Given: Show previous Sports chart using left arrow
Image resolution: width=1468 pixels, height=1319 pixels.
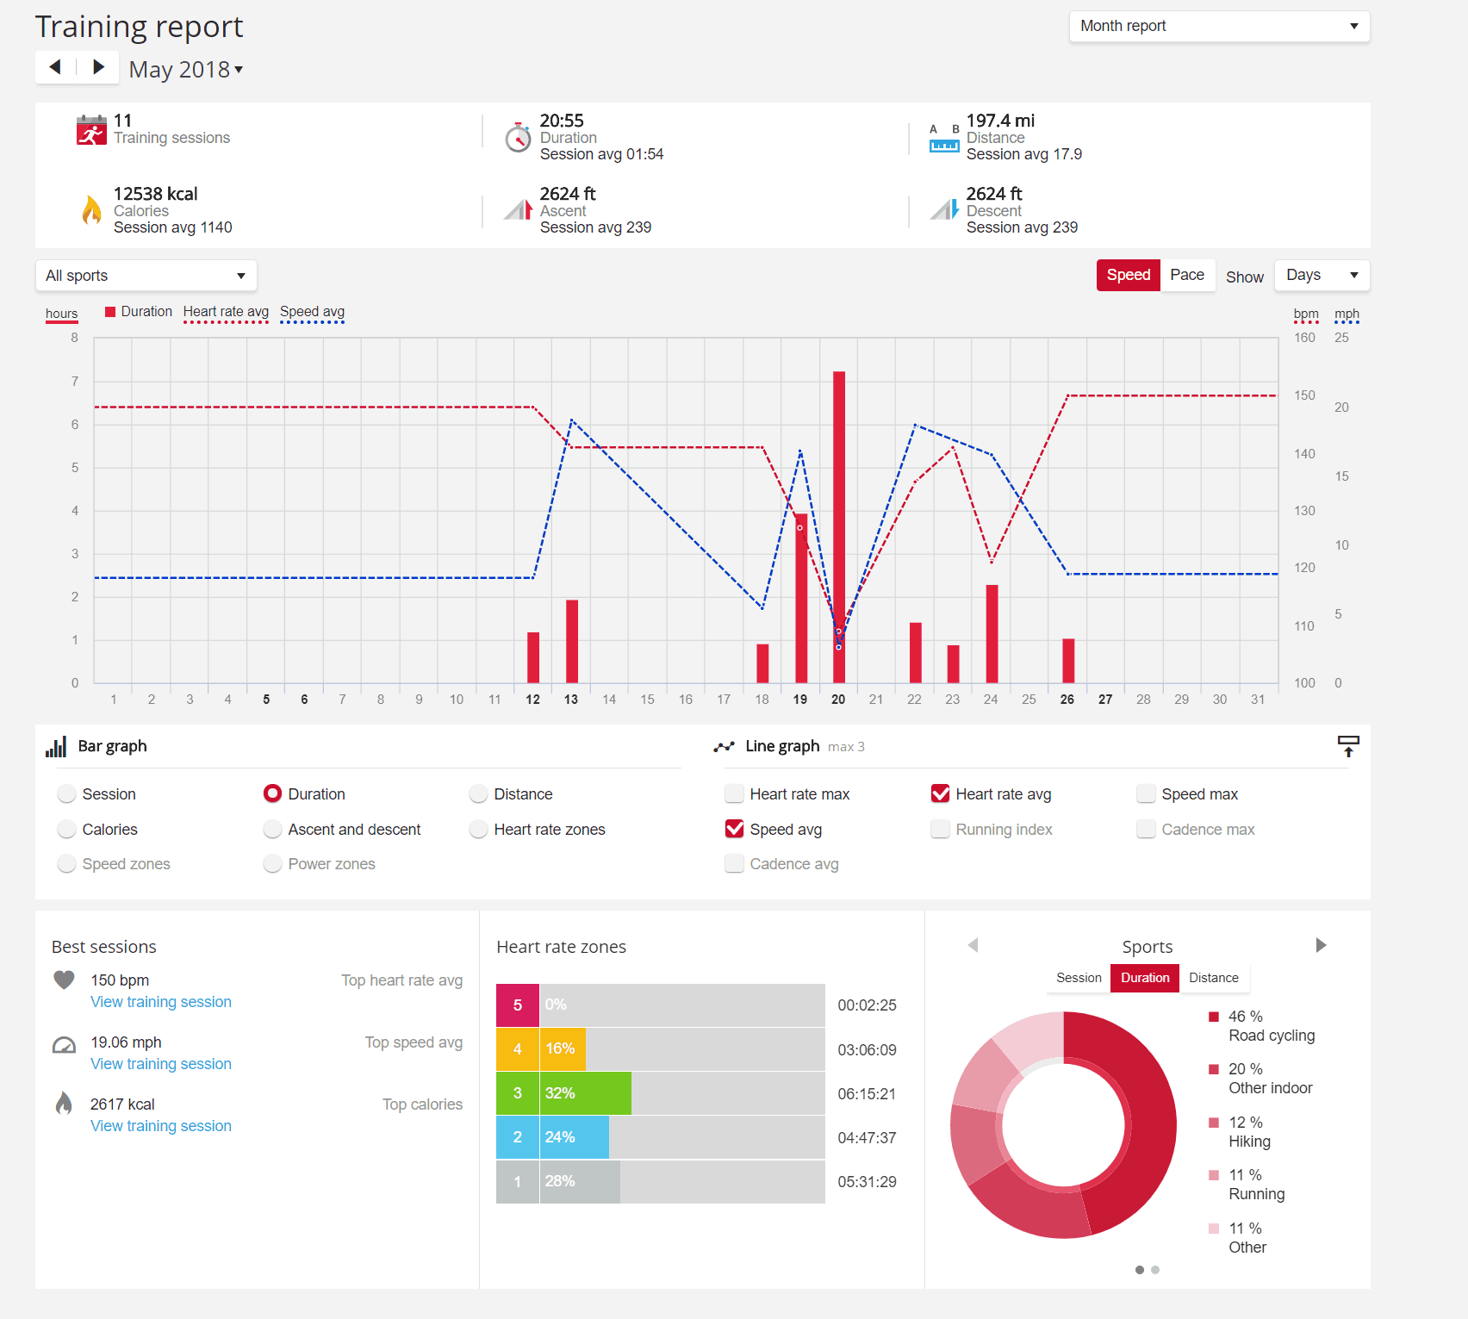Looking at the screenshot, I should pos(973,945).
